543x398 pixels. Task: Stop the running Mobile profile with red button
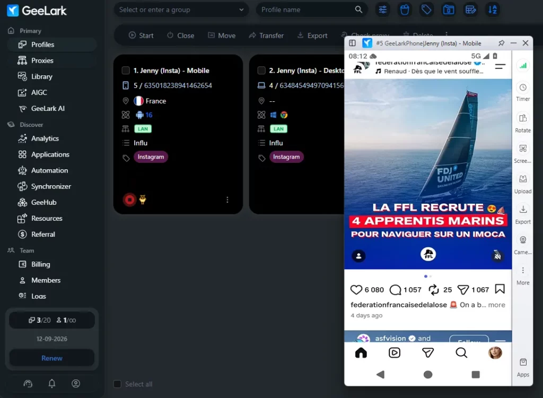(130, 200)
